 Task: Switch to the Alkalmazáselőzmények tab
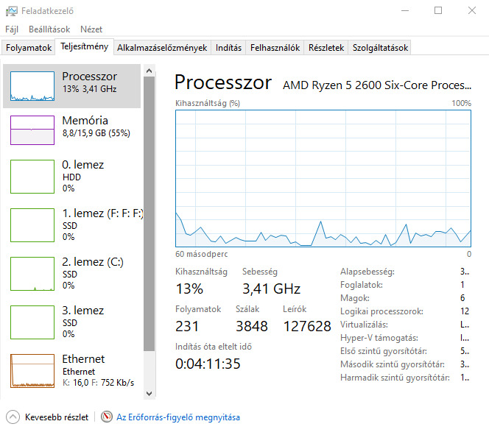(x=162, y=48)
